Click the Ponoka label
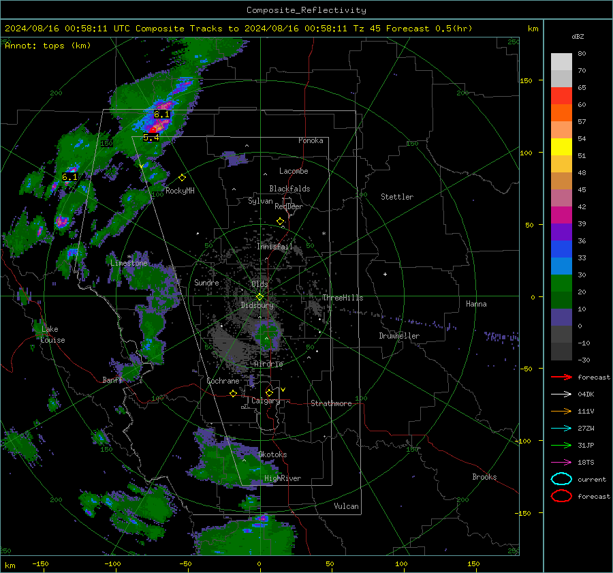 (311, 140)
